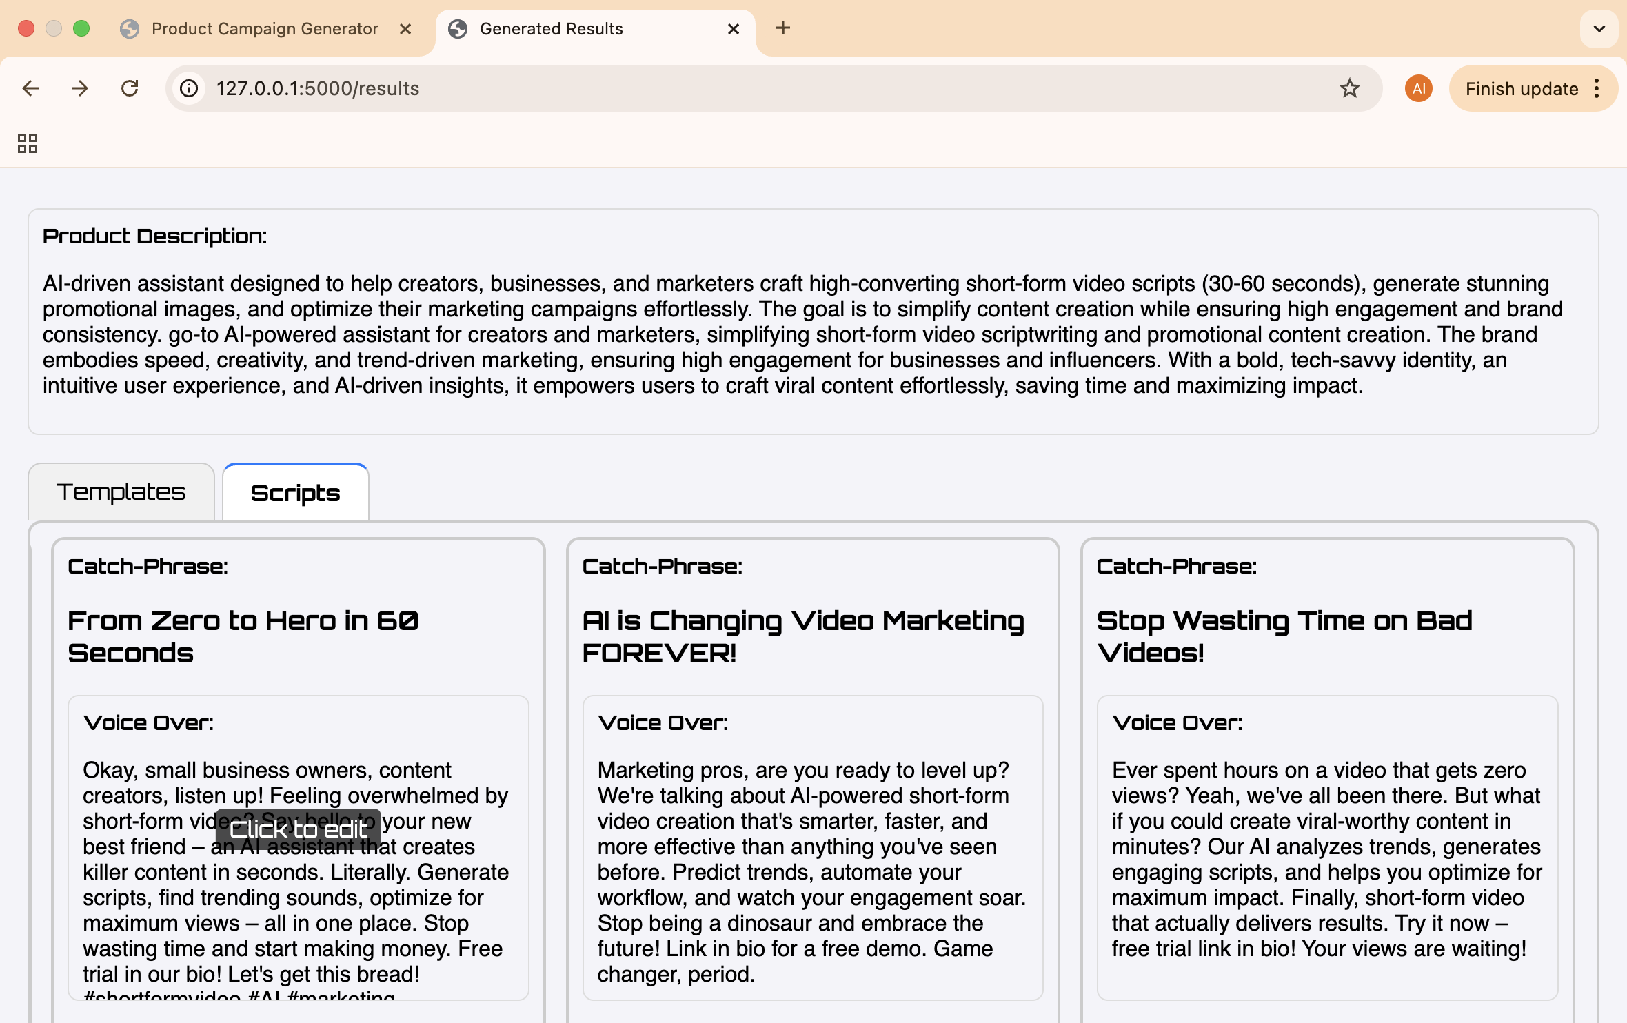1627x1023 pixels.
Task: Bookmark this page with the star icon
Action: tap(1349, 88)
